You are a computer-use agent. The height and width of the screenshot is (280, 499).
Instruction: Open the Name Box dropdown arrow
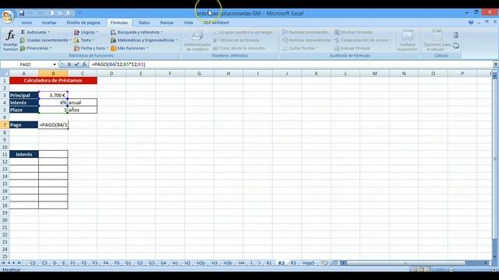coord(55,65)
